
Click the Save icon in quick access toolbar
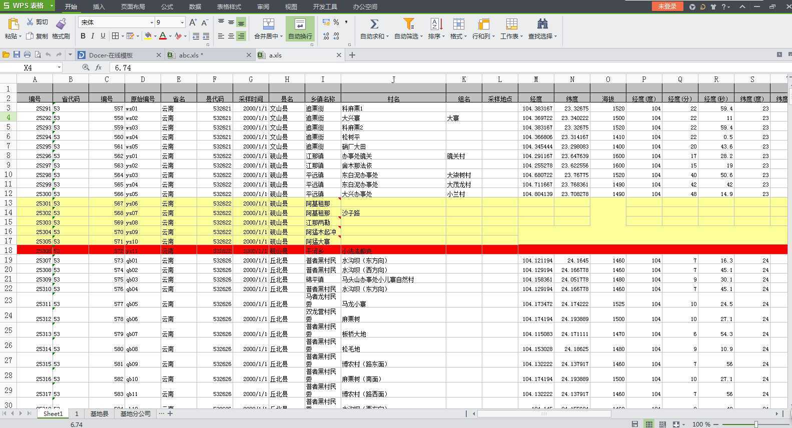tap(17, 54)
